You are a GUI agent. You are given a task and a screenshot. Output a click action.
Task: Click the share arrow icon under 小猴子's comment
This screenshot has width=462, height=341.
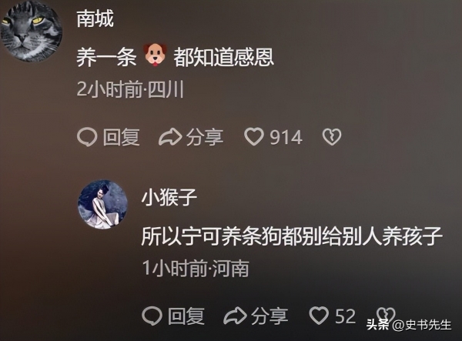pyautogui.click(x=235, y=316)
